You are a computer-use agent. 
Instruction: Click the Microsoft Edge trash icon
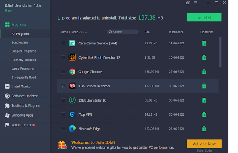204,129
